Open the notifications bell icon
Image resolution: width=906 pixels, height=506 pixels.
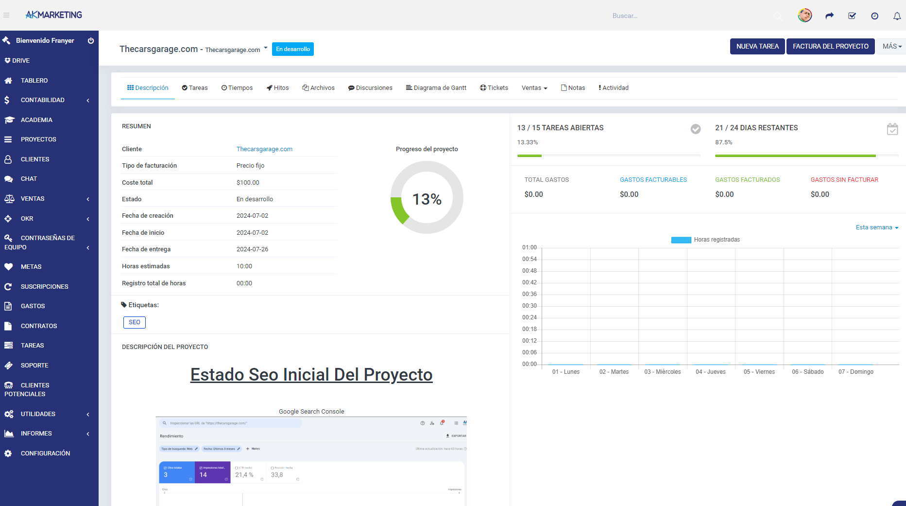click(x=897, y=16)
